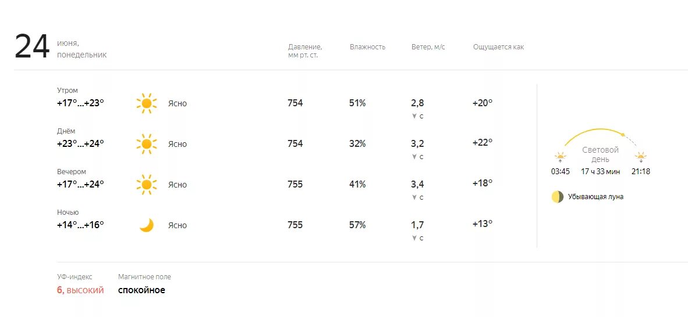
Task: Select the Влажность column header
Action: [368, 47]
